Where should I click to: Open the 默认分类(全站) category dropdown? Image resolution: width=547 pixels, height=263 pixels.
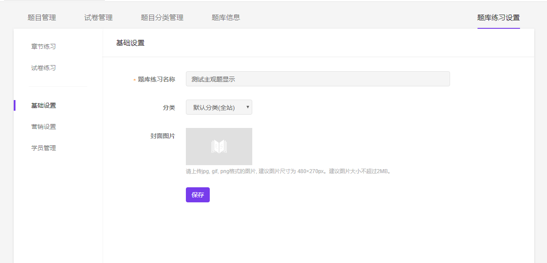[219, 107]
